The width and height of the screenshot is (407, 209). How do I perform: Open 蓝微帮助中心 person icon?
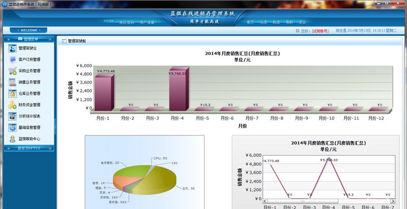[x=12, y=139]
